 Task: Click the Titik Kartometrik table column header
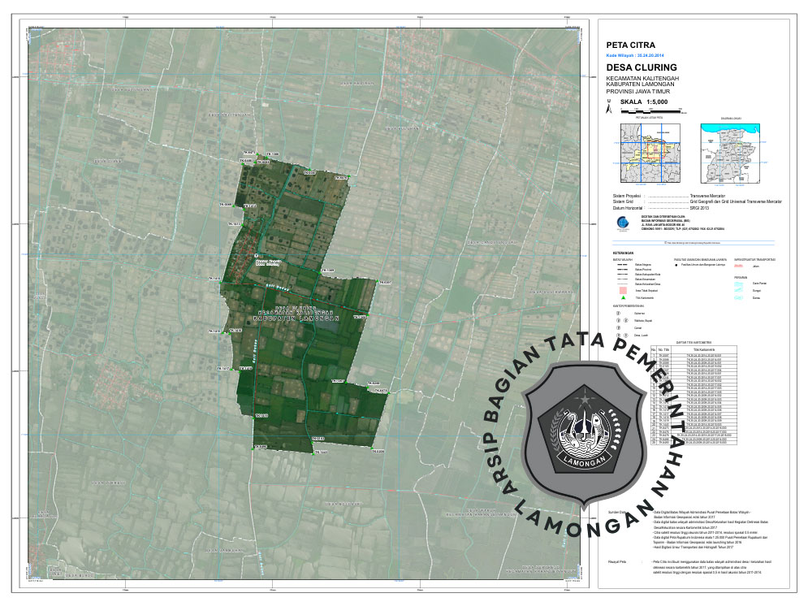pyautogui.click(x=702, y=349)
